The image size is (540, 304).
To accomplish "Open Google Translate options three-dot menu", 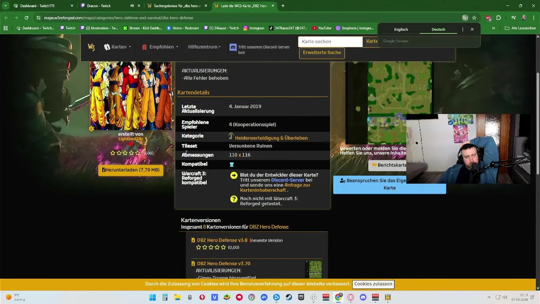I will (x=463, y=30).
